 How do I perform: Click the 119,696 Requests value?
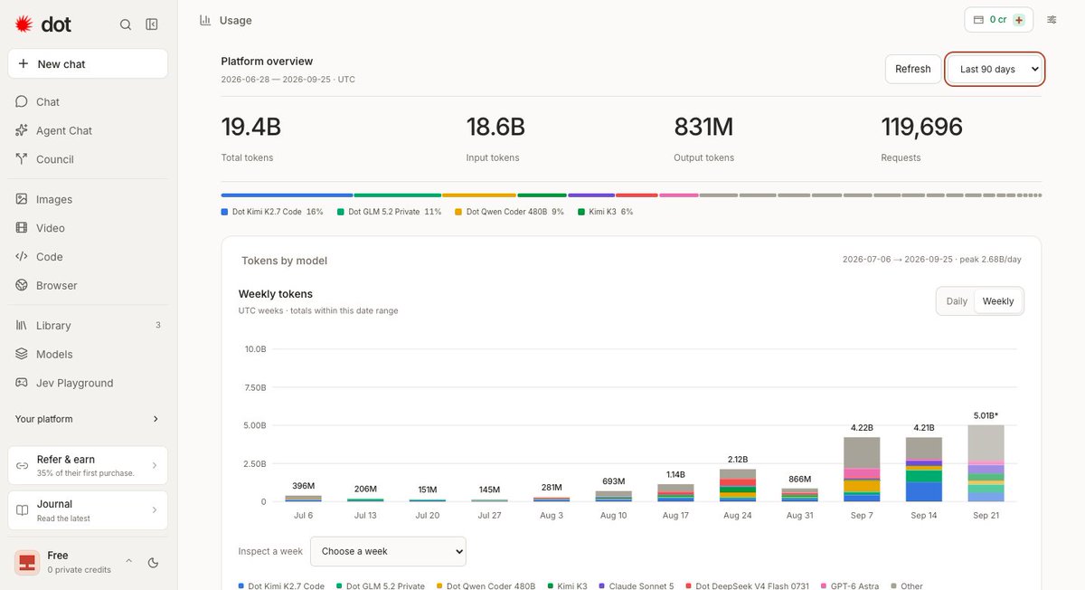[x=922, y=127]
